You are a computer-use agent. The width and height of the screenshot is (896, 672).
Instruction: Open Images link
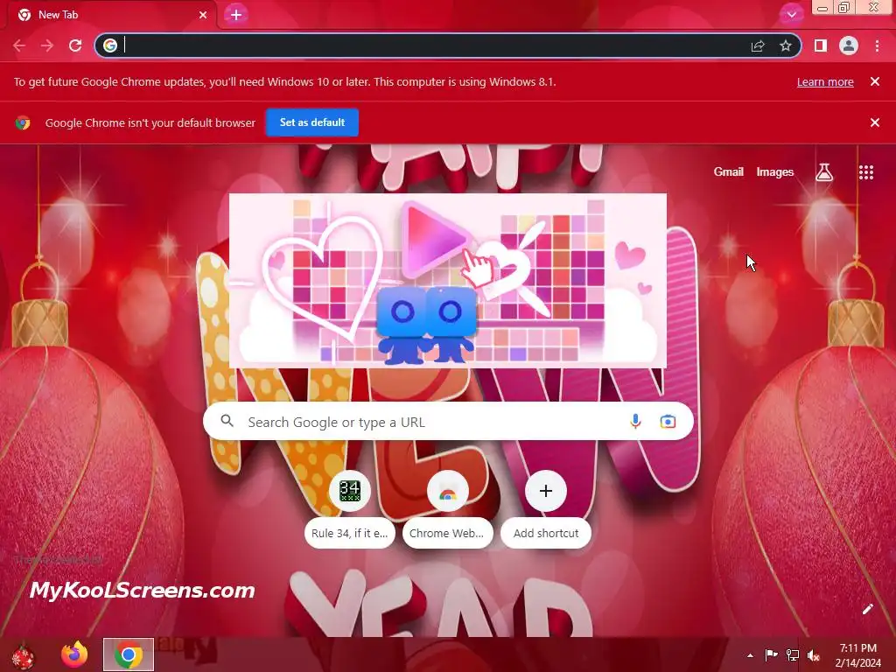[x=775, y=172]
